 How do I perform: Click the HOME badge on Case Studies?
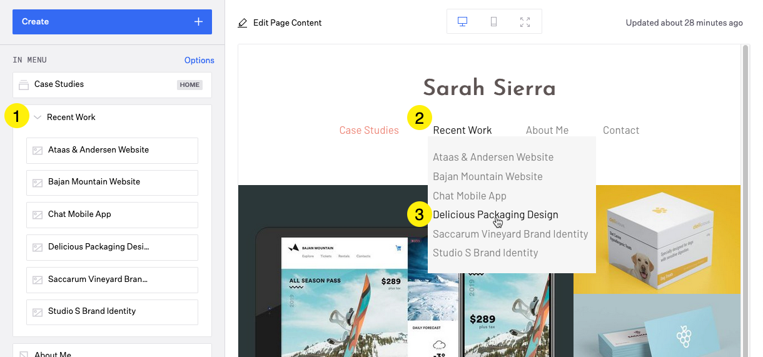click(x=189, y=85)
